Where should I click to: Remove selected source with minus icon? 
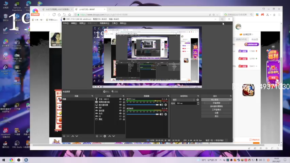click(x=101, y=136)
